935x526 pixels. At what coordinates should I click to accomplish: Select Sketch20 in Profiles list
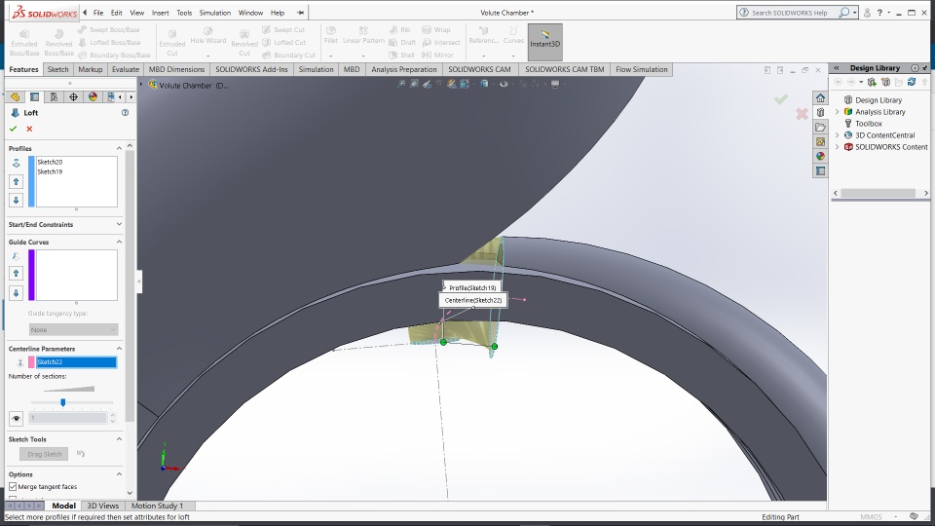[50, 162]
